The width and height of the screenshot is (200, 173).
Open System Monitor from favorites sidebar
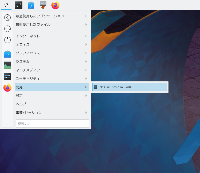pos(7,65)
